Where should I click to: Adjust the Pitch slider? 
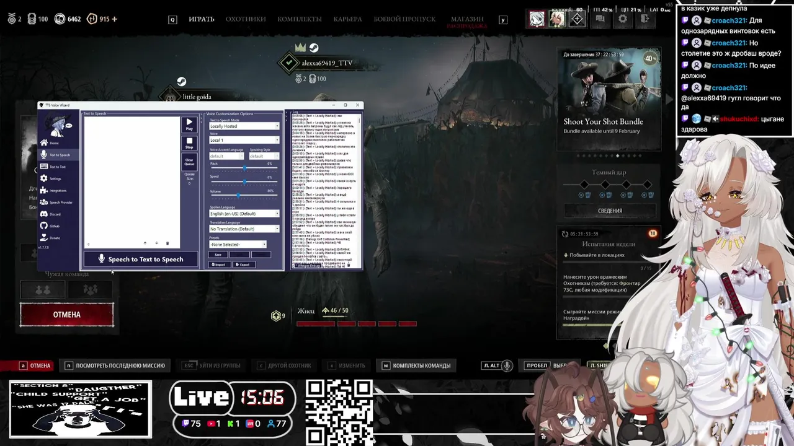coord(244,168)
